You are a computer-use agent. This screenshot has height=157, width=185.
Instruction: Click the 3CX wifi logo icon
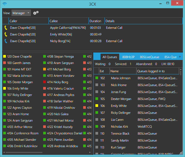5,4
